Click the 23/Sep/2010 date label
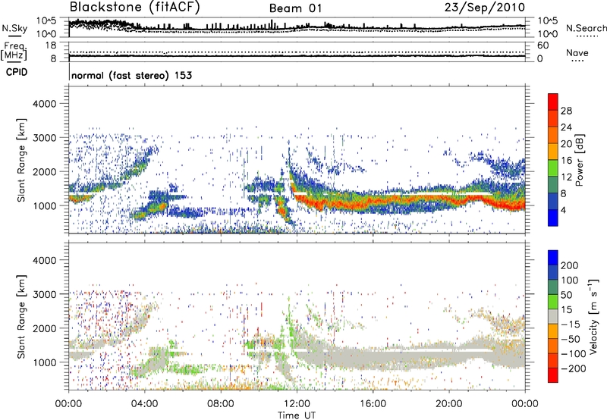This screenshot has width=607, height=420. pos(485,8)
